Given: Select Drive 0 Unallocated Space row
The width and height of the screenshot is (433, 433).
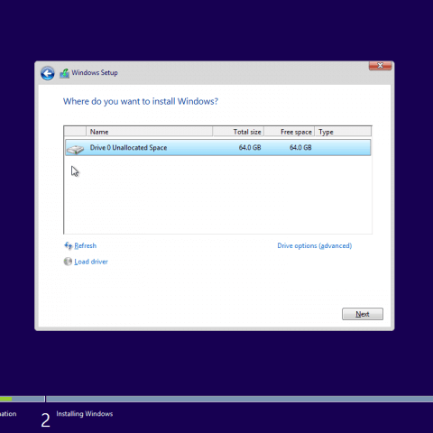Looking at the screenshot, I should [x=218, y=147].
